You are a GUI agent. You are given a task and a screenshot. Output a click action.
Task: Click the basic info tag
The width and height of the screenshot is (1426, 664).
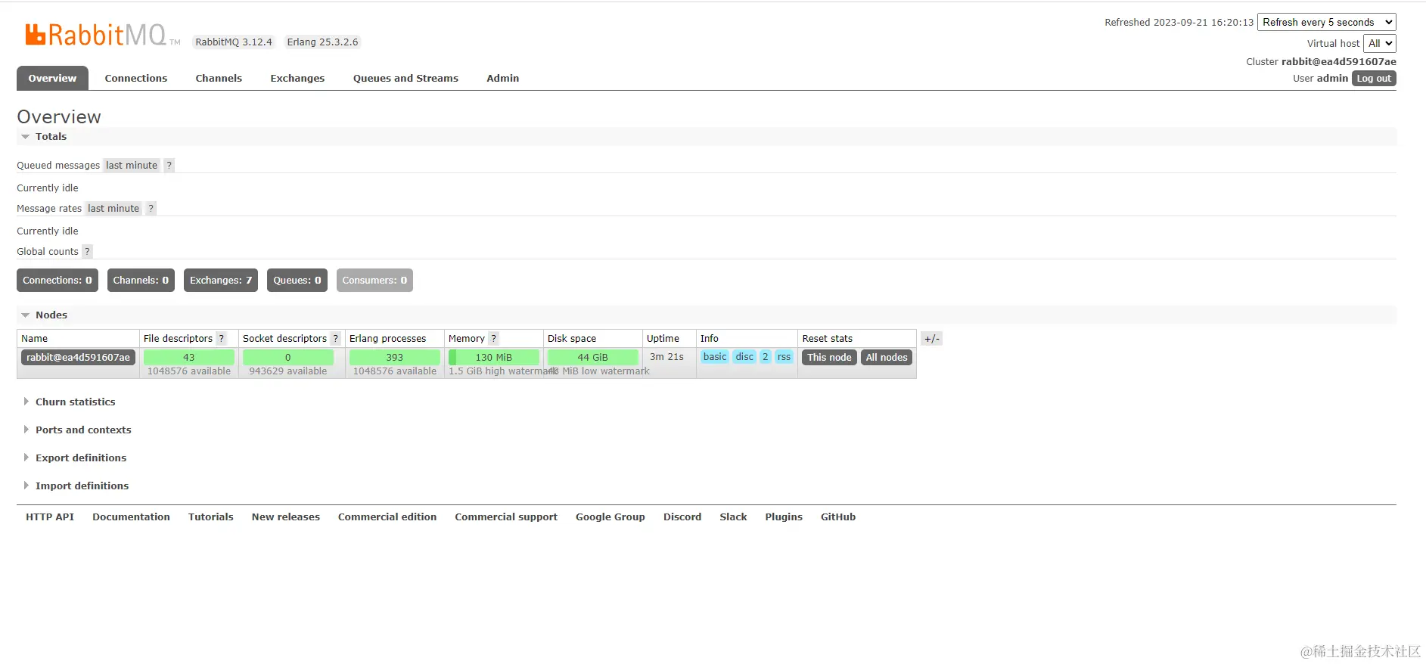click(x=715, y=357)
